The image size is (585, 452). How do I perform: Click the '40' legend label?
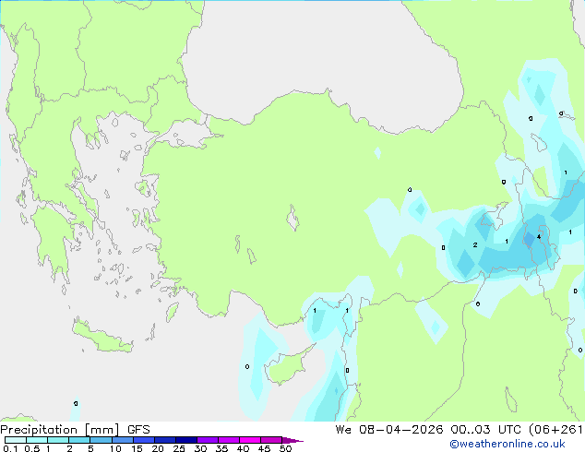pos(243,448)
